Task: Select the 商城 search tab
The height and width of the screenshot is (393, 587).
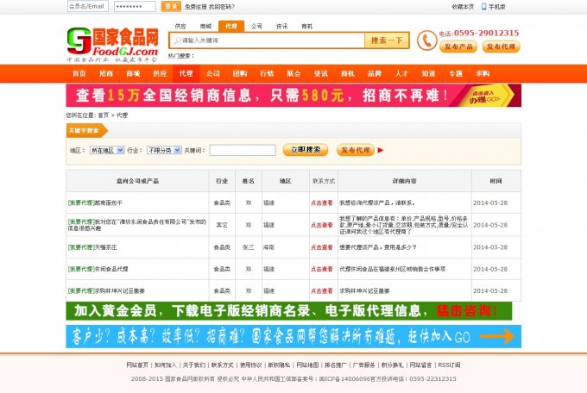Action: (x=206, y=26)
